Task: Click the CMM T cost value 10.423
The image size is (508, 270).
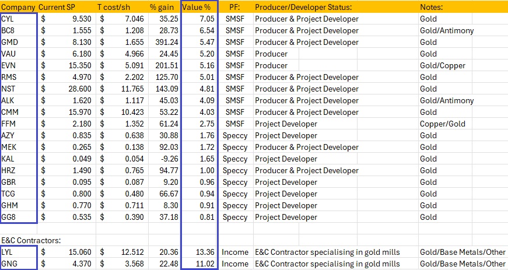Action: (131, 112)
